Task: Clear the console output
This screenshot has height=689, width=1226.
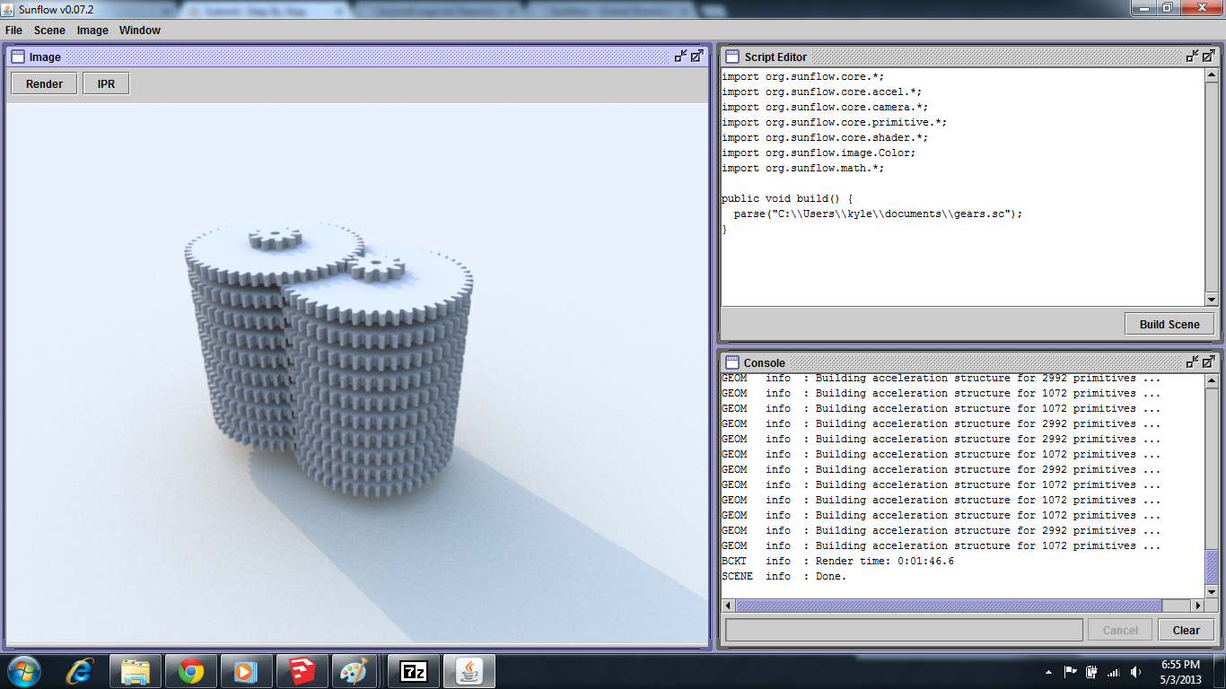Action: click(x=1187, y=631)
